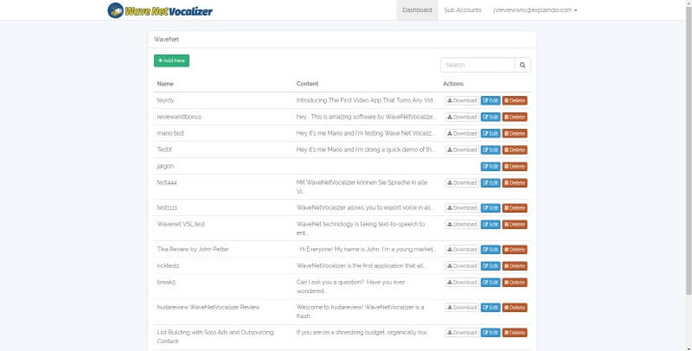Image resolution: width=692 pixels, height=351 pixels.
Task: Select content starting 'Can I ask you a question?'
Action: pos(351,286)
